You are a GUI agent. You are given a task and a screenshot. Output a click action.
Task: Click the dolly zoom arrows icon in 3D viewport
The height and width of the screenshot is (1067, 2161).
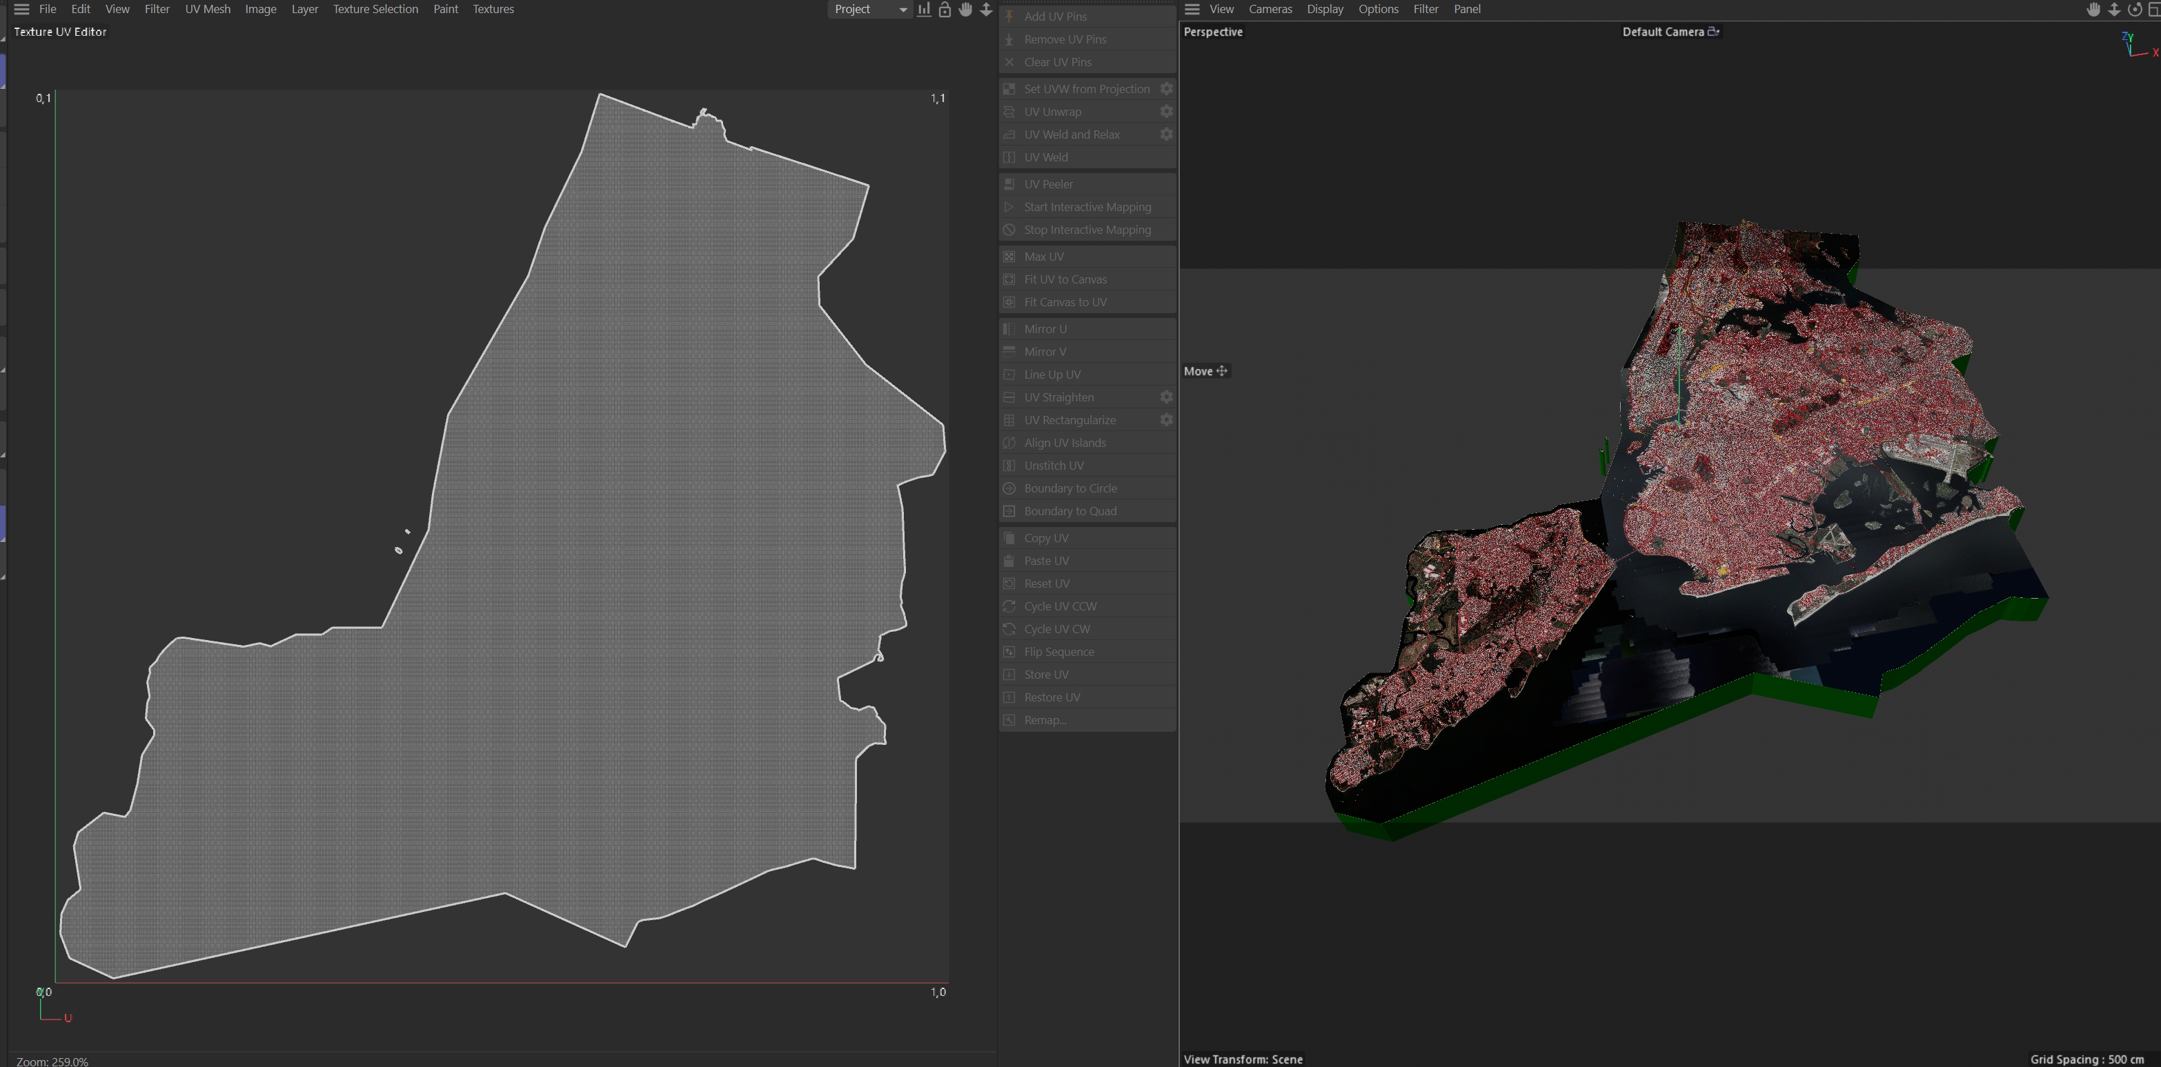[2114, 9]
